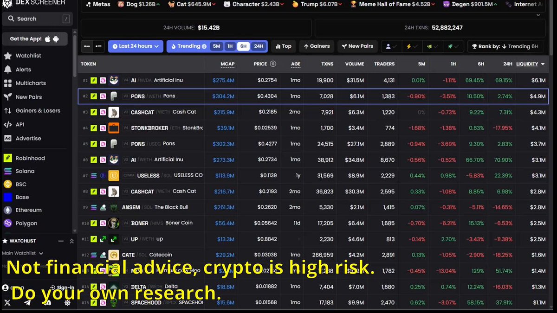Switch to list row view toggle
This screenshot has width=557, height=313.
coord(98,46)
